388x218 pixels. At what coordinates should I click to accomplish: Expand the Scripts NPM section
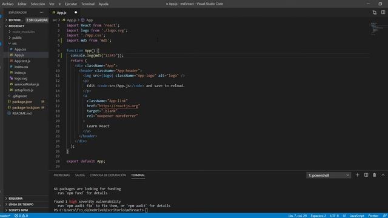tap(18, 210)
